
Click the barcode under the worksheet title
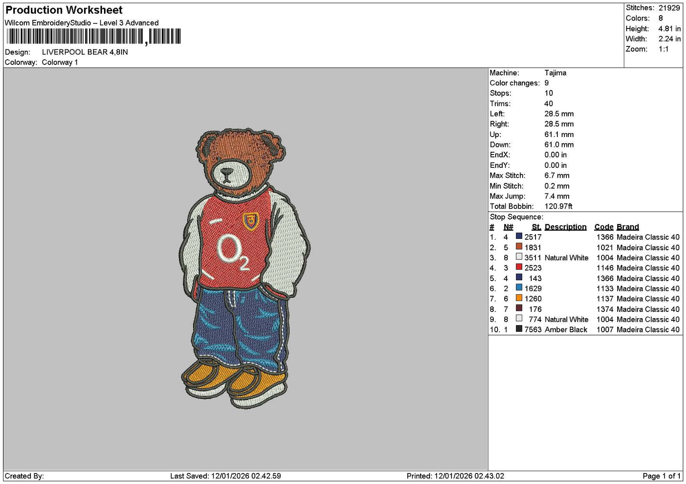94,37
